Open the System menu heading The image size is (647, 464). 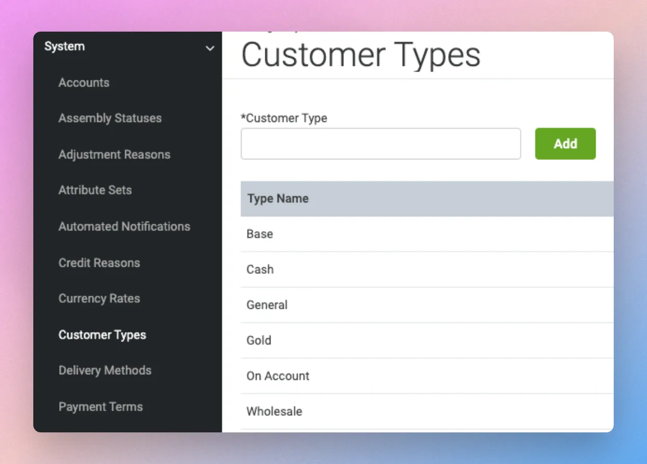tap(64, 46)
